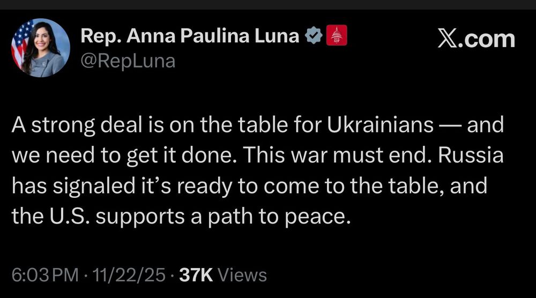This screenshot has width=536, height=298.
Task: Click the blue verified checkmark badge
Action: [x=314, y=35]
